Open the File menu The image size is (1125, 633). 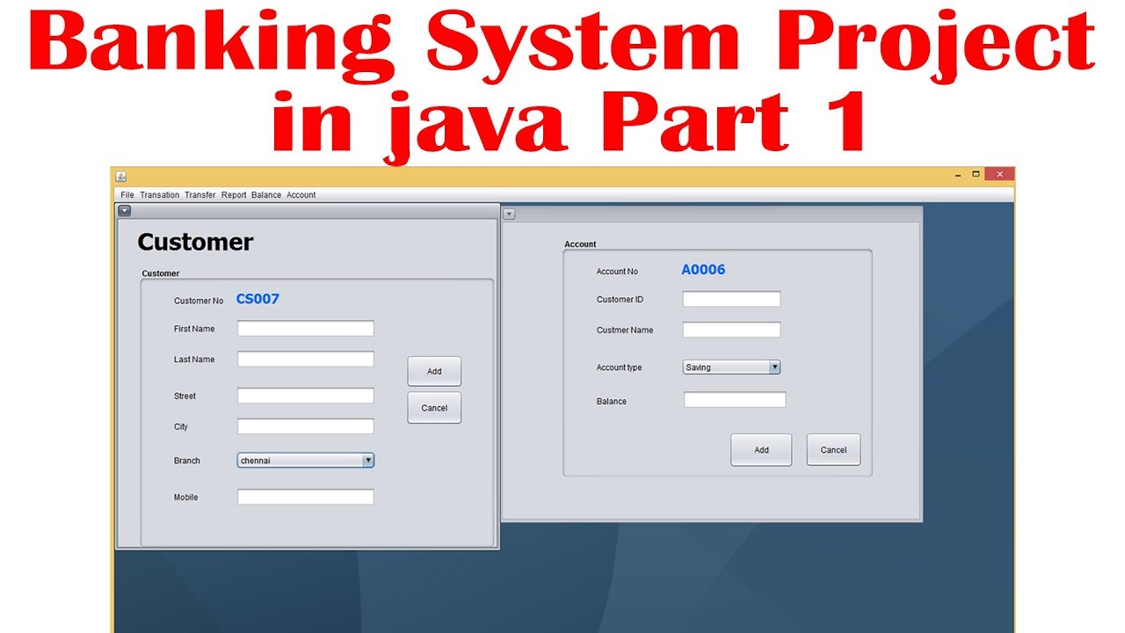(x=127, y=195)
